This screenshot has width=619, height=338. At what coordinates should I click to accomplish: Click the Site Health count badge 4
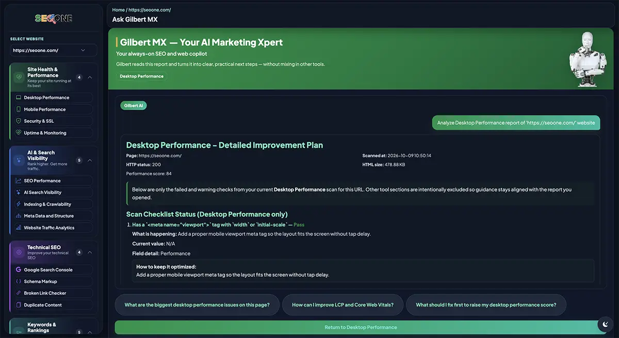[x=79, y=77]
